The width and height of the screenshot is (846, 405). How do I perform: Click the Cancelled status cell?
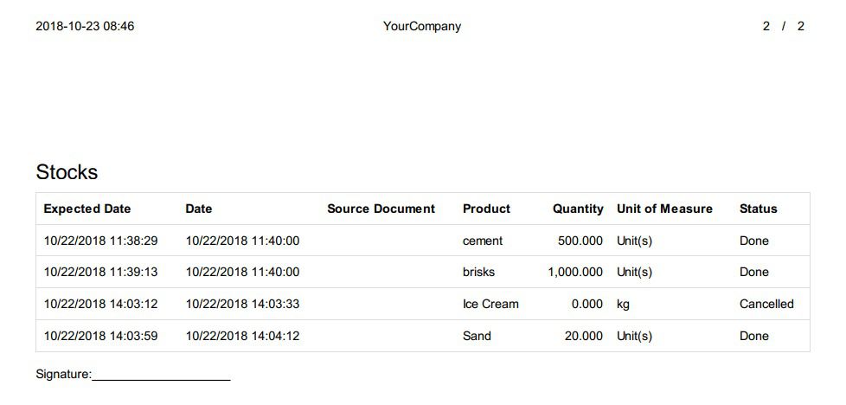click(x=766, y=304)
